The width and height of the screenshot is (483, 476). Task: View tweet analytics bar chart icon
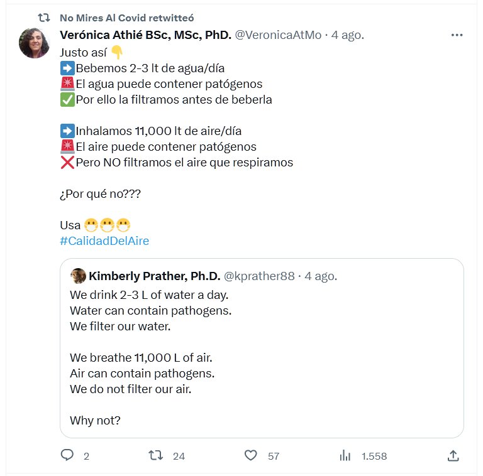tap(345, 455)
